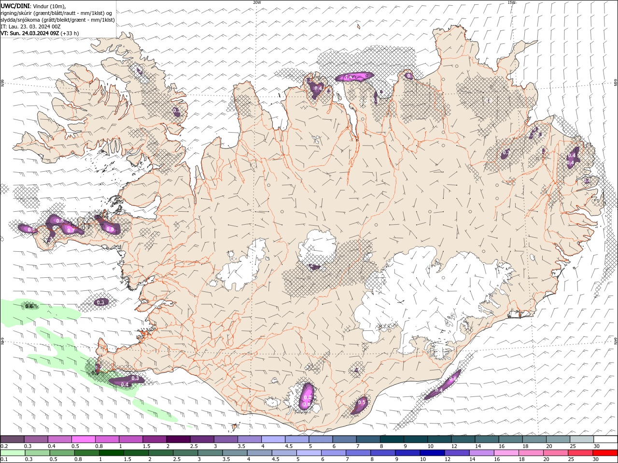Pick the light lavender snow swatch labelled 4

click(273, 439)
